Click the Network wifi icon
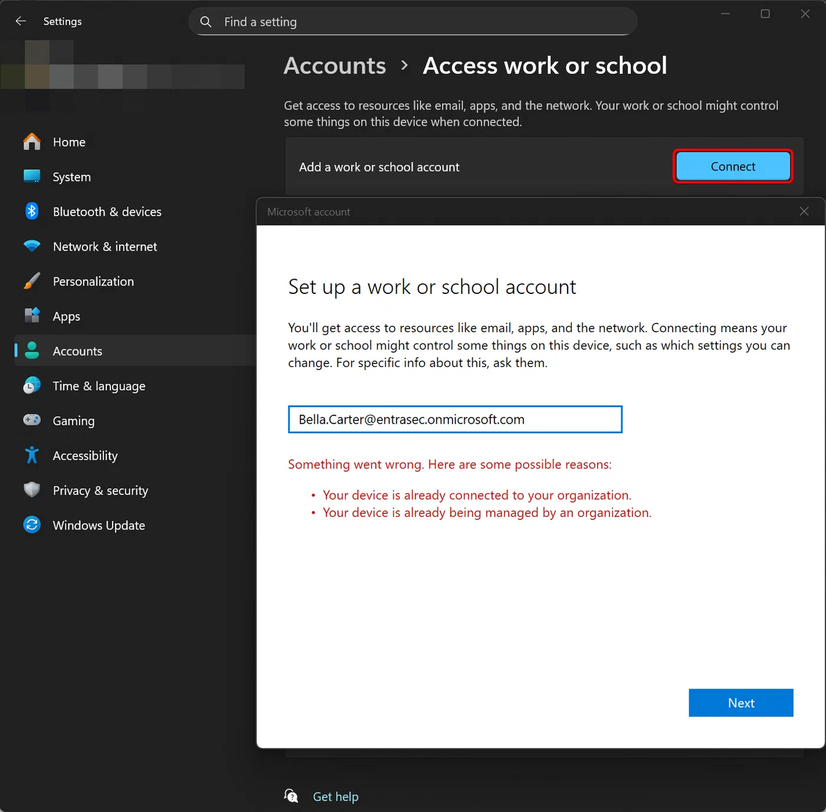 pos(32,246)
